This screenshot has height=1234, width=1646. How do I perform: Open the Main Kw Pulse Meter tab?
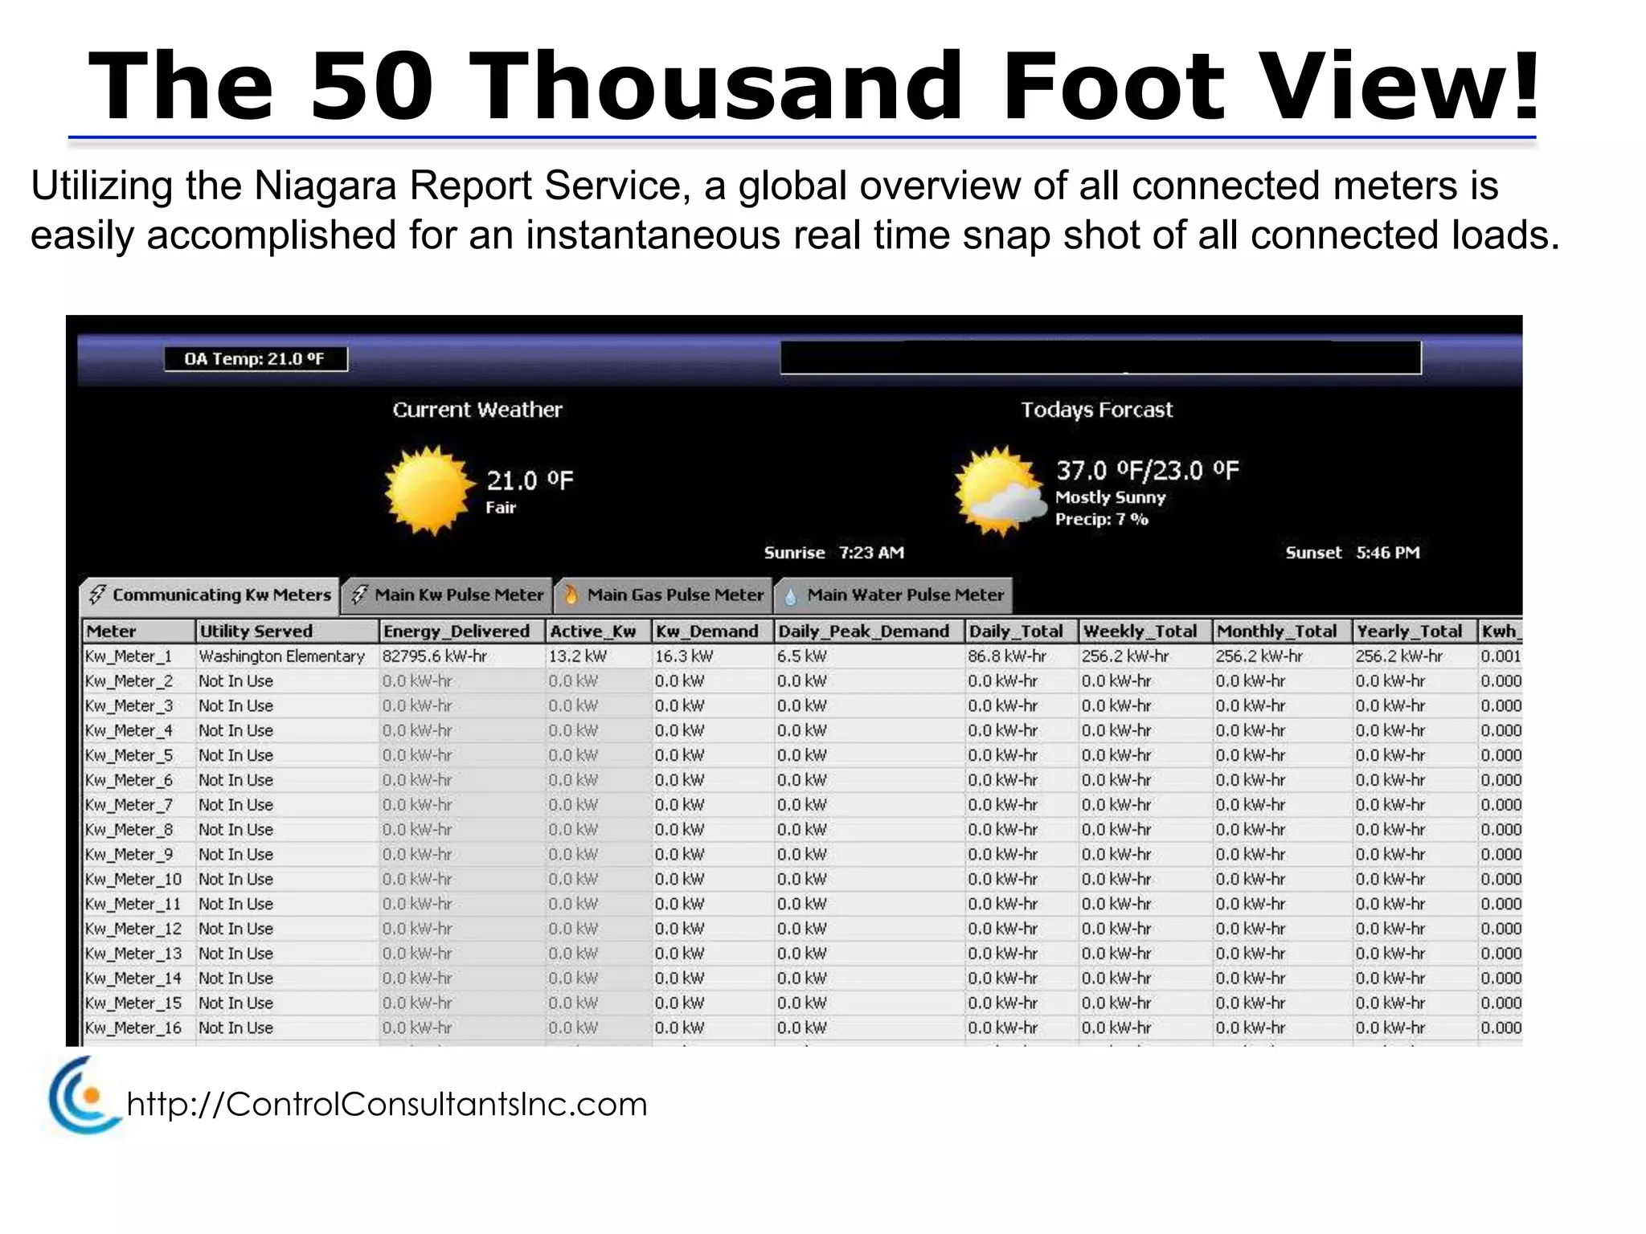[459, 595]
